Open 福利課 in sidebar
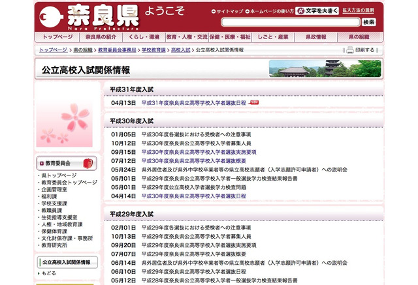This screenshot has height=285, width=418. tap(49, 197)
